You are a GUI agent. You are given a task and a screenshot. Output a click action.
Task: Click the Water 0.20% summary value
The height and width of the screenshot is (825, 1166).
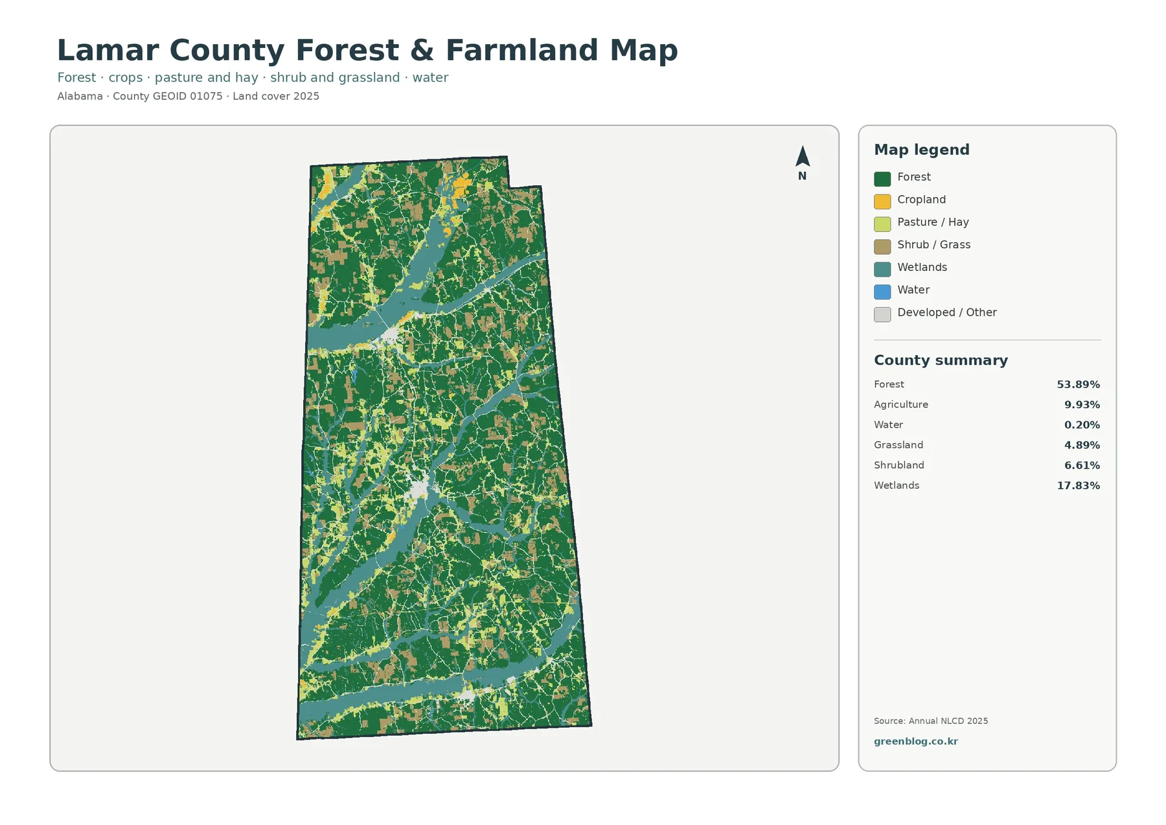point(1082,425)
